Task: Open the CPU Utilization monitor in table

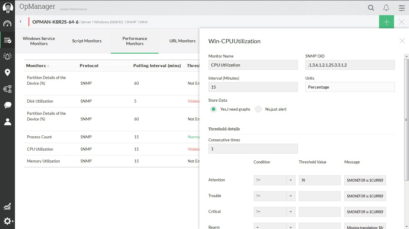Action: (x=111, y=149)
